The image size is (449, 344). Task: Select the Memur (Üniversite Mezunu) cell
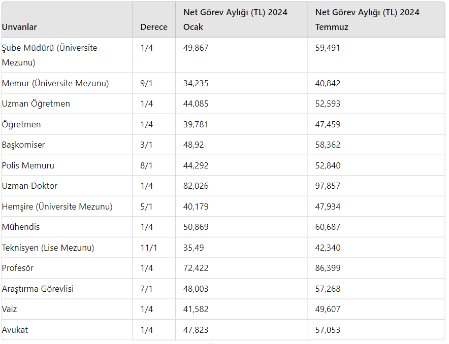[x=55, y=83]
